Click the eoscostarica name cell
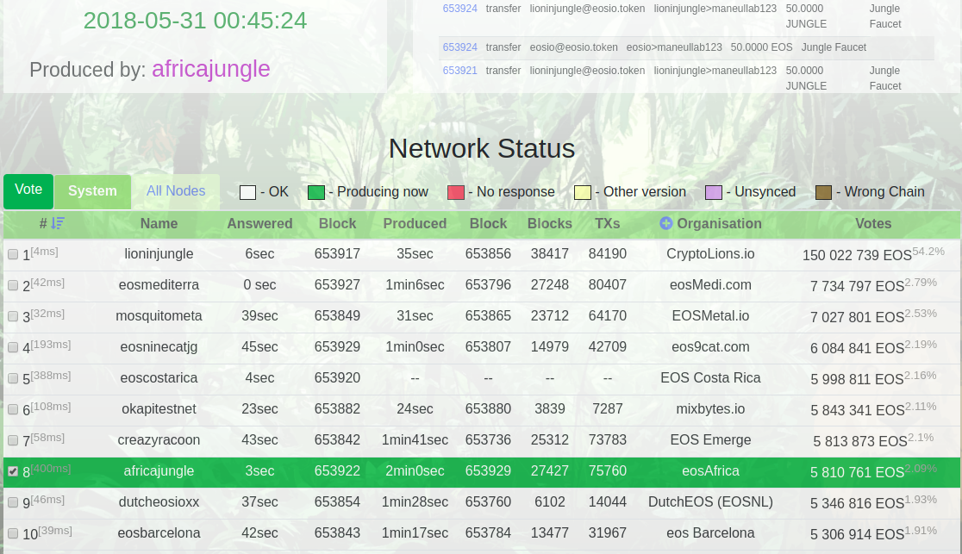 pyautogui.click(x=159, y=378)
